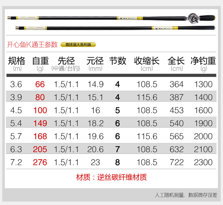
Task: Click the 3.9 specification cell
Action: click(x=16, y=98)
